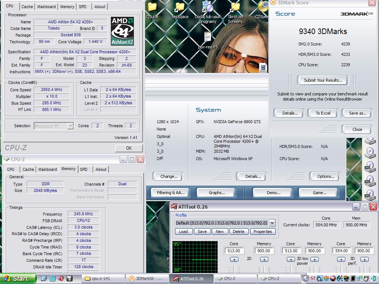The image size is (379, 284).
Task: Click the Demo... button in 3DMark06
Action: tap(274, 192)
